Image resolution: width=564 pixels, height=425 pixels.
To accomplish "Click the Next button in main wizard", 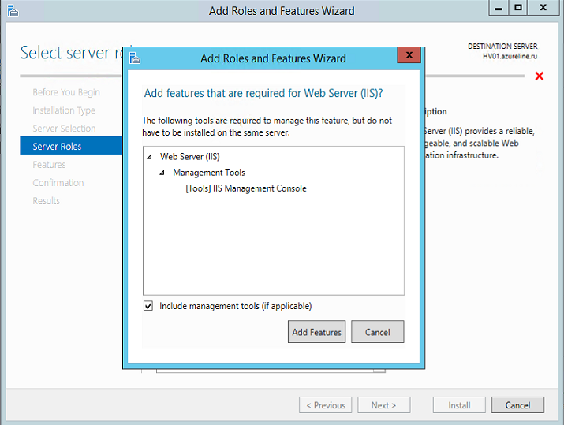I will click(384, 405).
